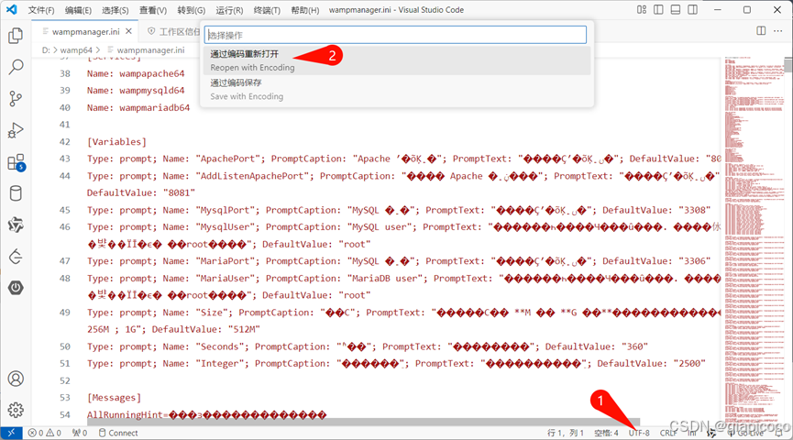793x440 pixels.
Task: Open the 终端(T) menu
Action: click(x=267, y=10)
